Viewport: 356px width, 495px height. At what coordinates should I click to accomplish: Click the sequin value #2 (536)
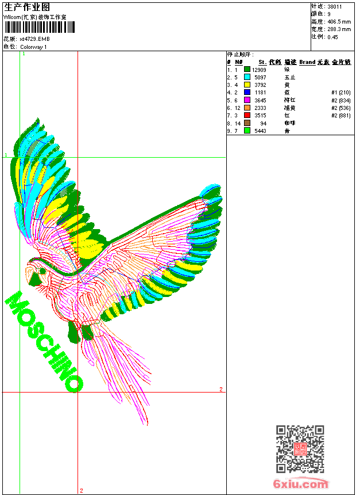(341, 108)
